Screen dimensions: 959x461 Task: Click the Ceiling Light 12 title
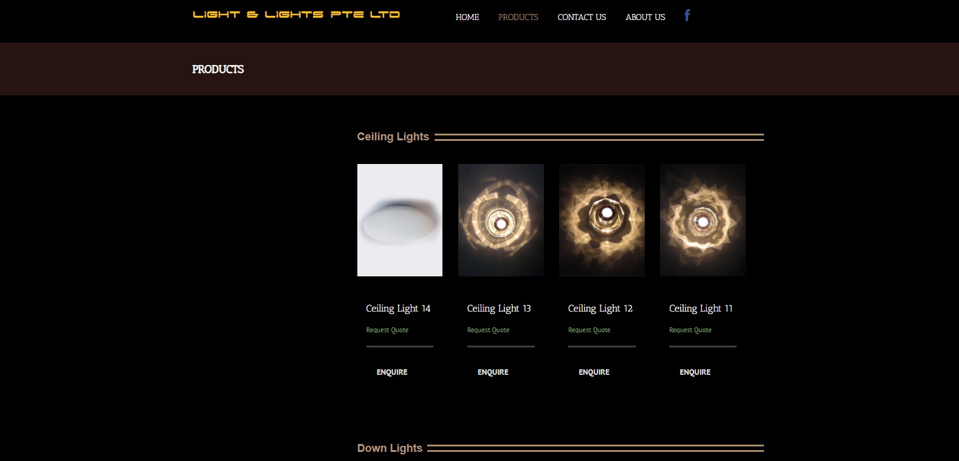pos(600,309)
